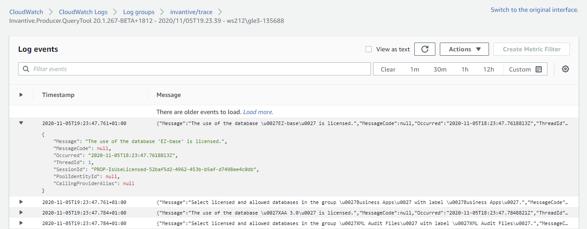Expand the XML Audit Files log row

pos(21,223)
